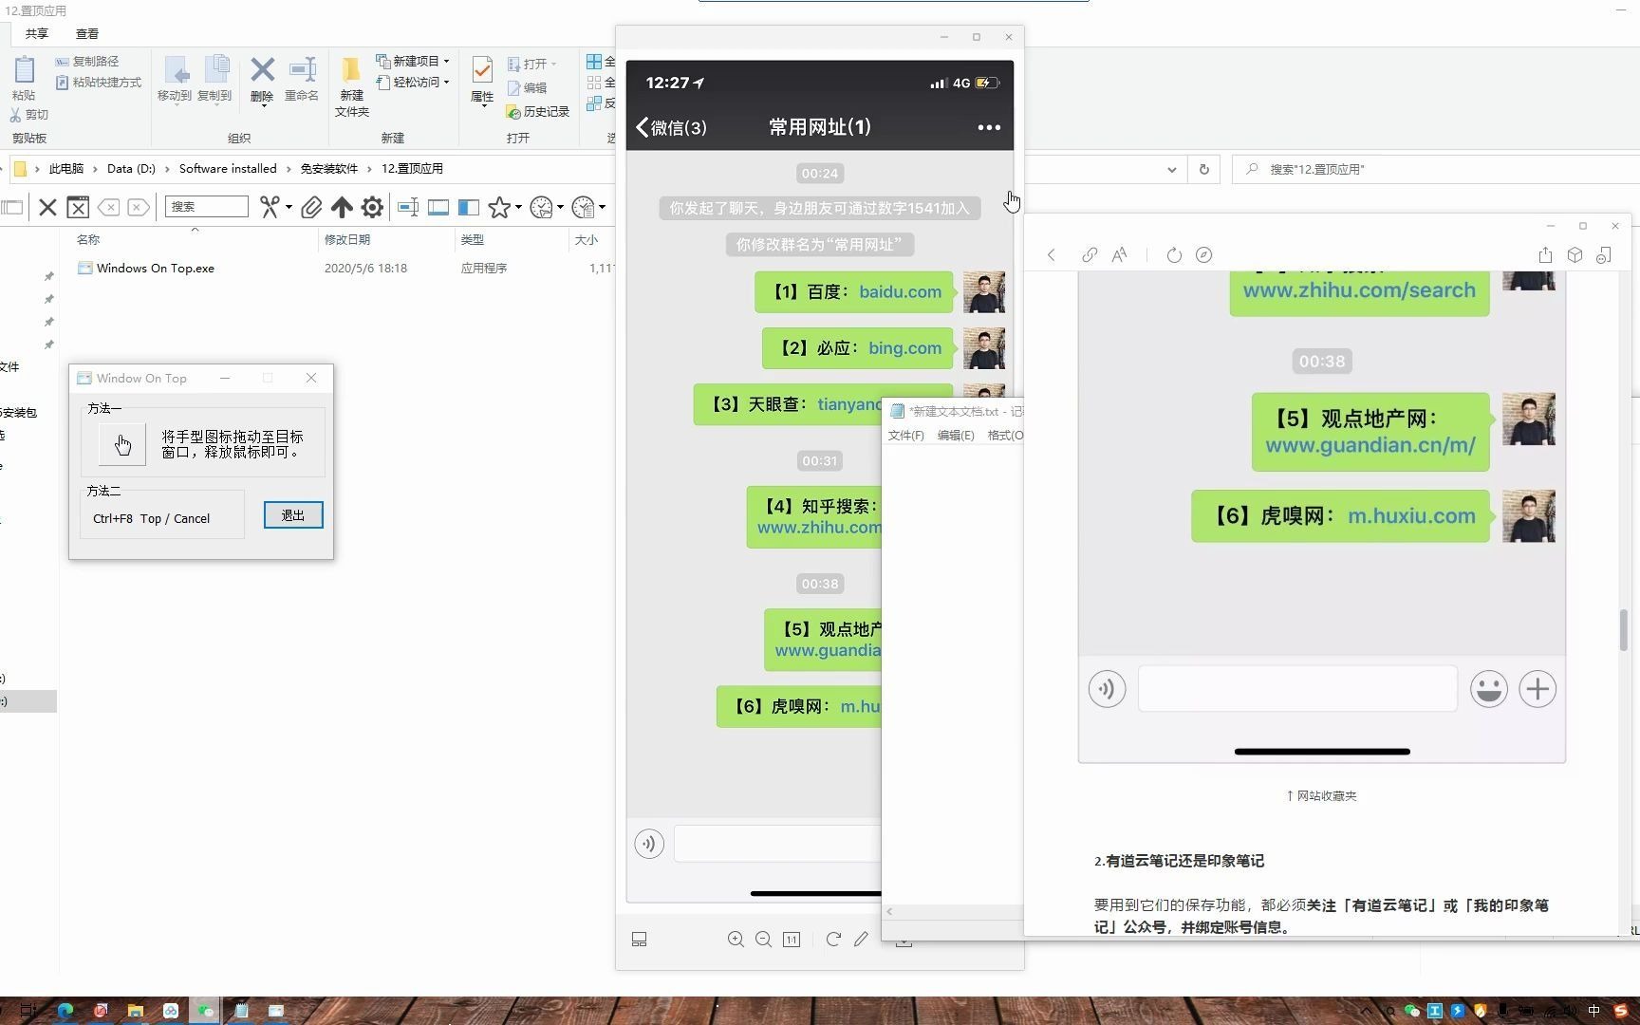Screen dimensions: 1640x1025
Task: Open the address bar history dropdown arrow
Action: (1172, 170)
